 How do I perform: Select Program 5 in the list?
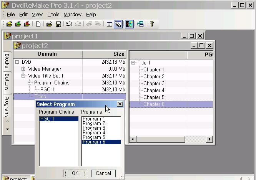click(101, 137)
